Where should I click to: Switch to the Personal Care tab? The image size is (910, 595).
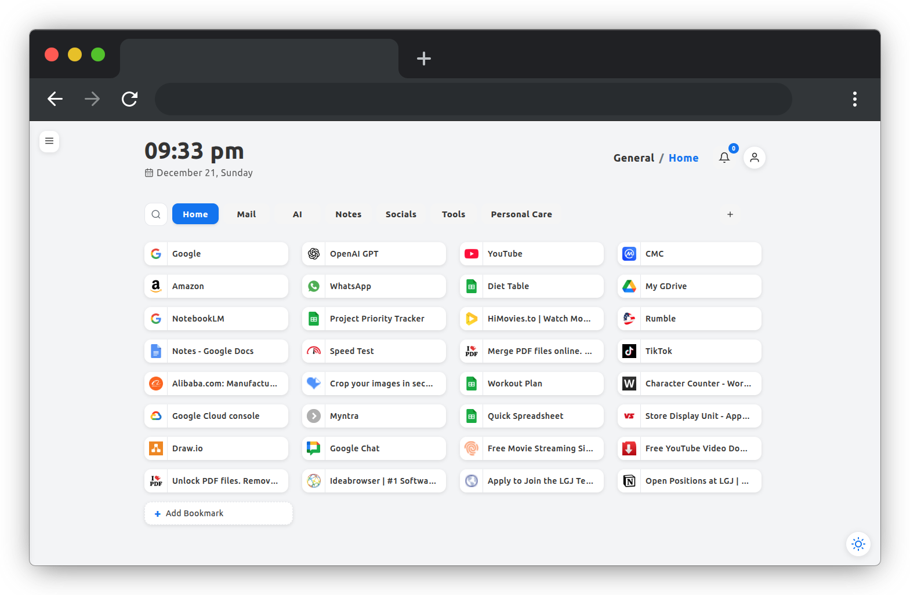[x=521, y=214]
